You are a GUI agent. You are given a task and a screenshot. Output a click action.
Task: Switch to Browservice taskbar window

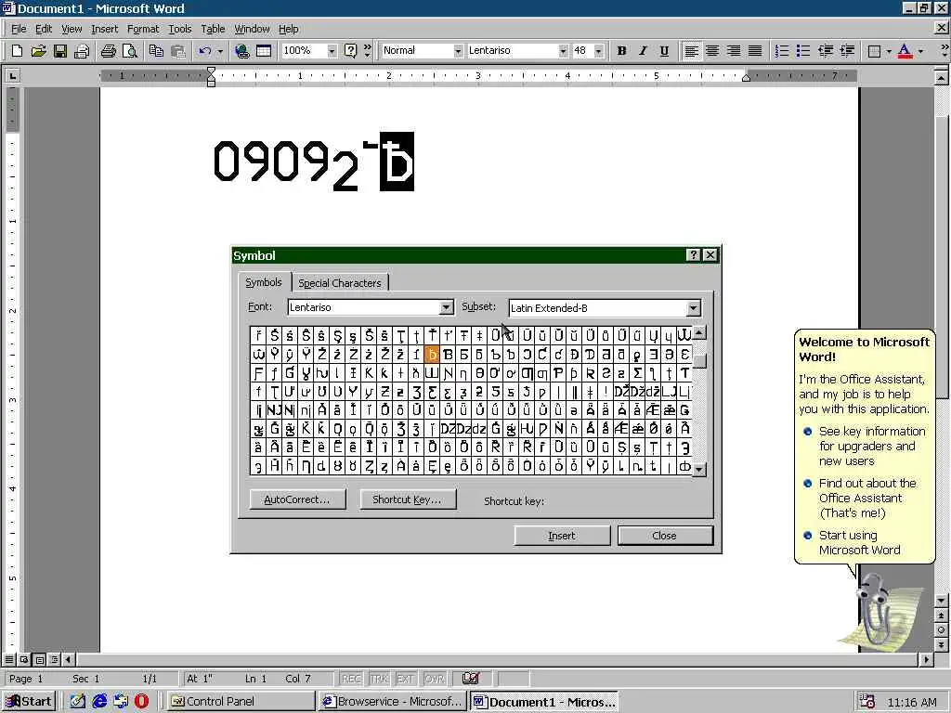point(392,702)
